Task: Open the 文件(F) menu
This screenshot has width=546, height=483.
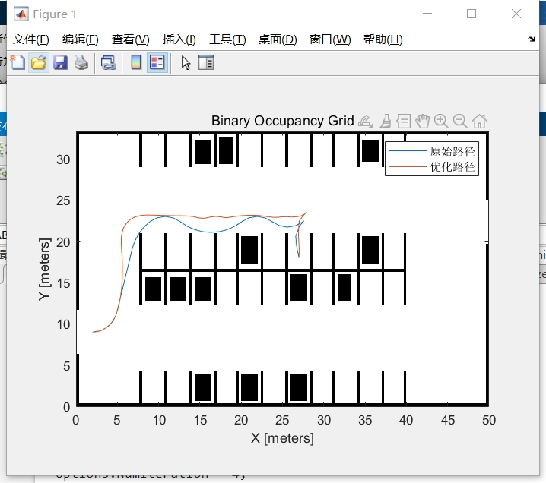Action: tap(31, 39)
